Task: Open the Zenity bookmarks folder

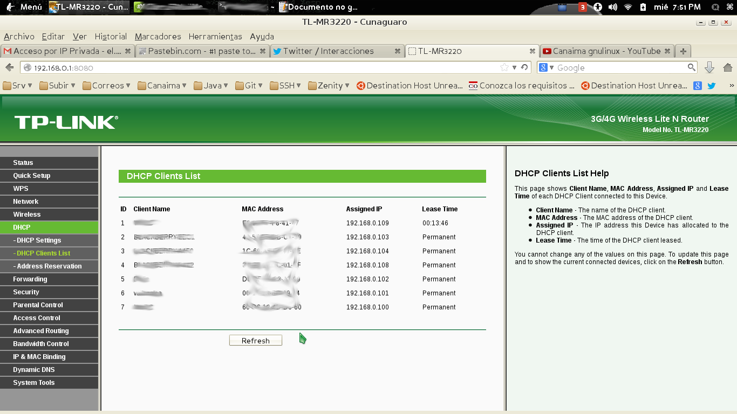Action: pos(329,86)
